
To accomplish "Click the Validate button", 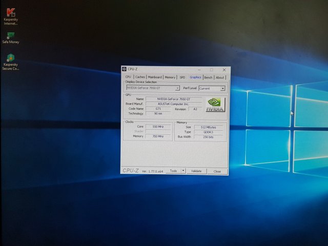I will (x=196, y=171).
